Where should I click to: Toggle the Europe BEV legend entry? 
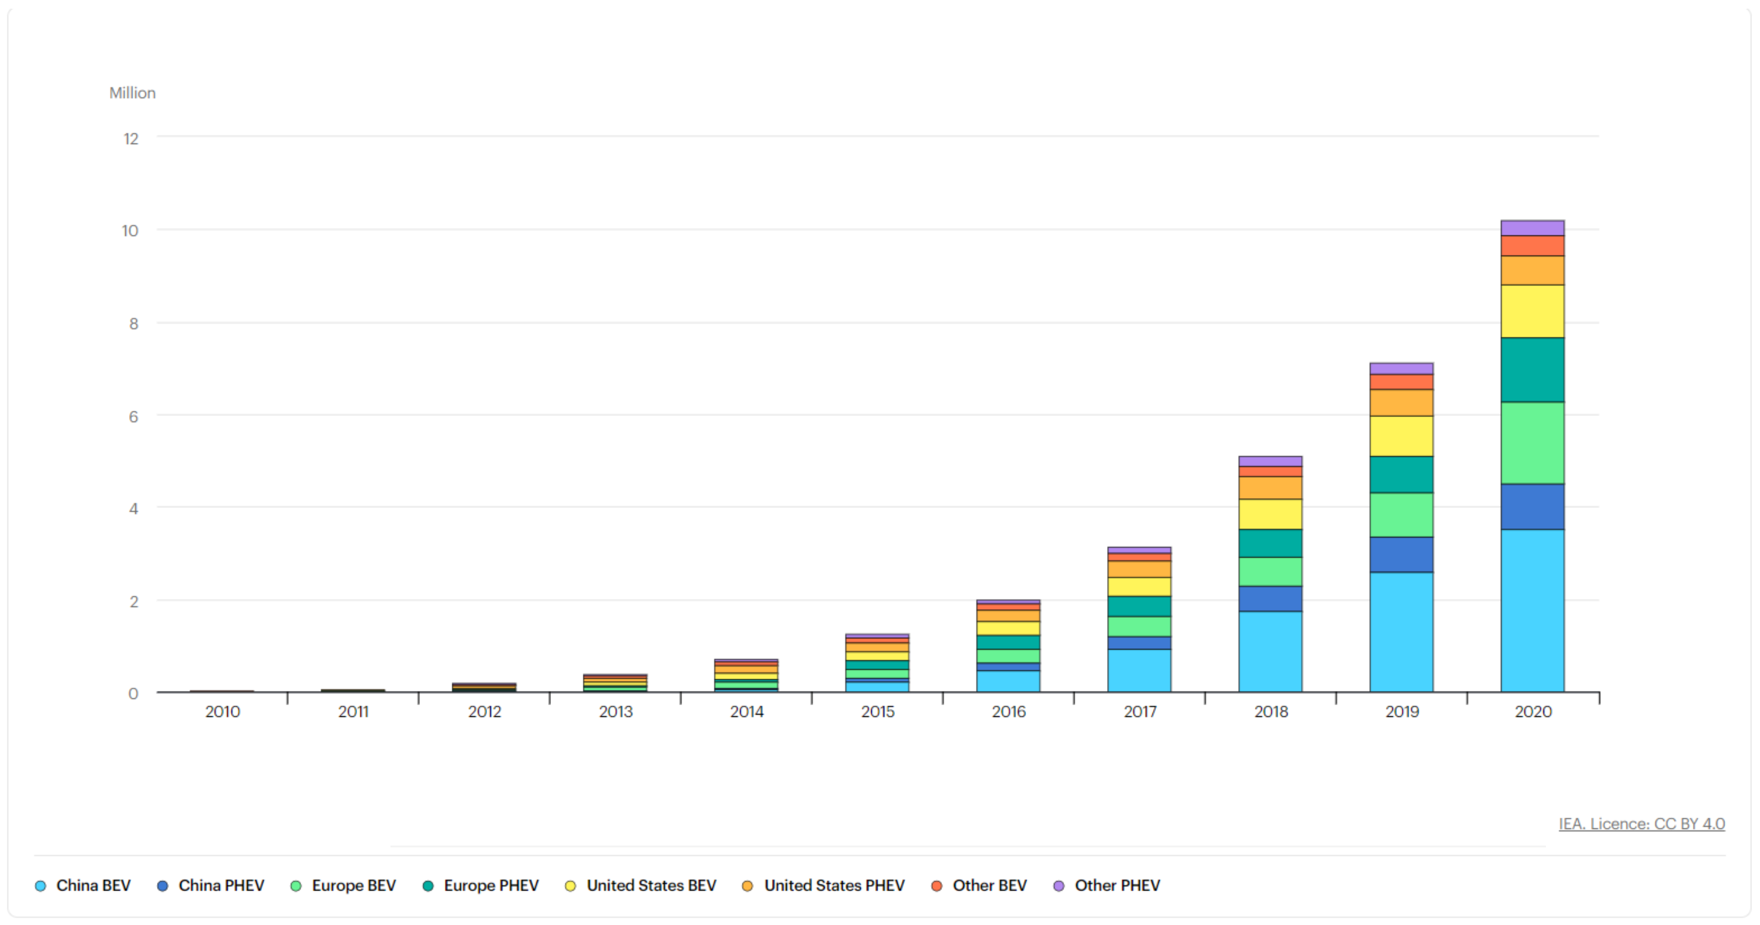tap(353, 885)
